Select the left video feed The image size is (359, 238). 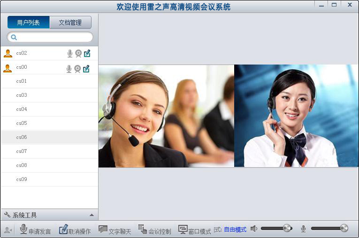pos(166,116)
